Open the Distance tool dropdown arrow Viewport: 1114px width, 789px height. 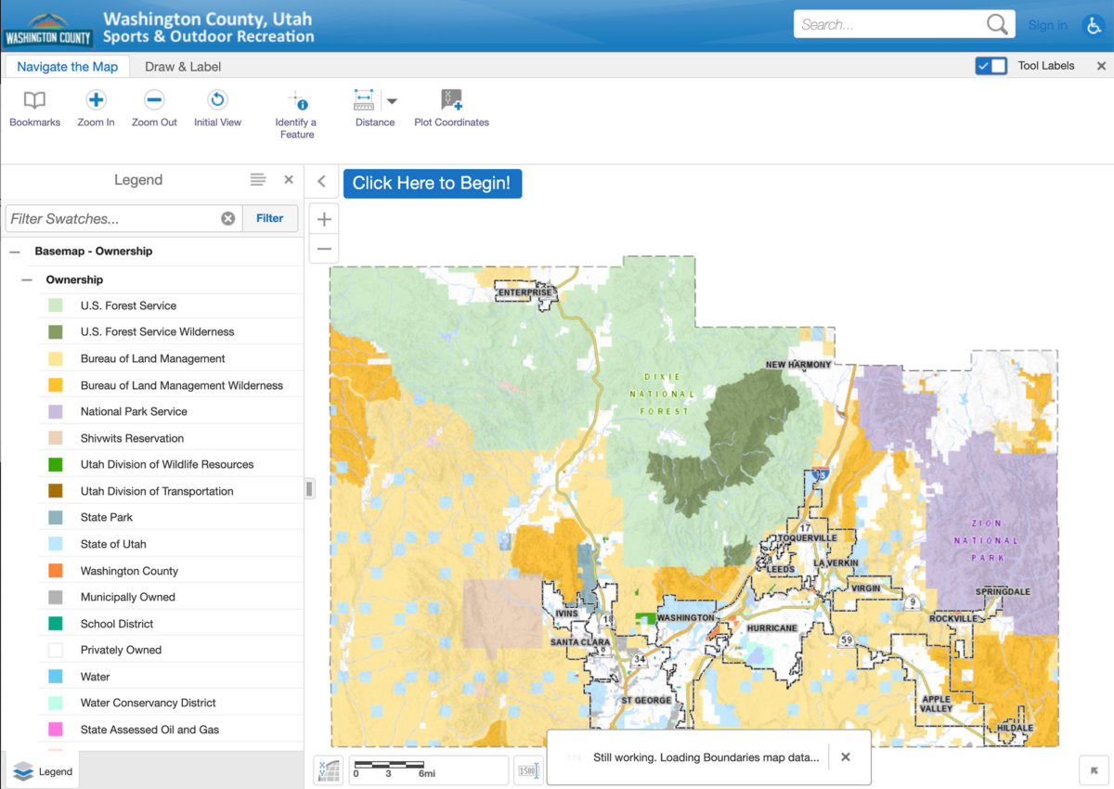[394, 102]
